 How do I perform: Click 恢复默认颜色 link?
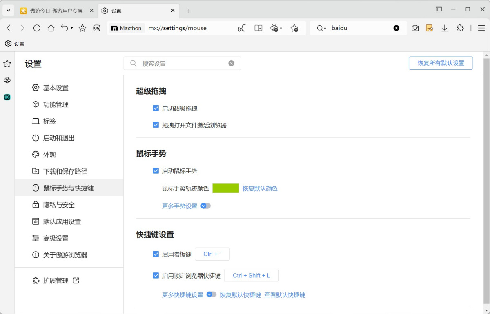coord(260,188)
